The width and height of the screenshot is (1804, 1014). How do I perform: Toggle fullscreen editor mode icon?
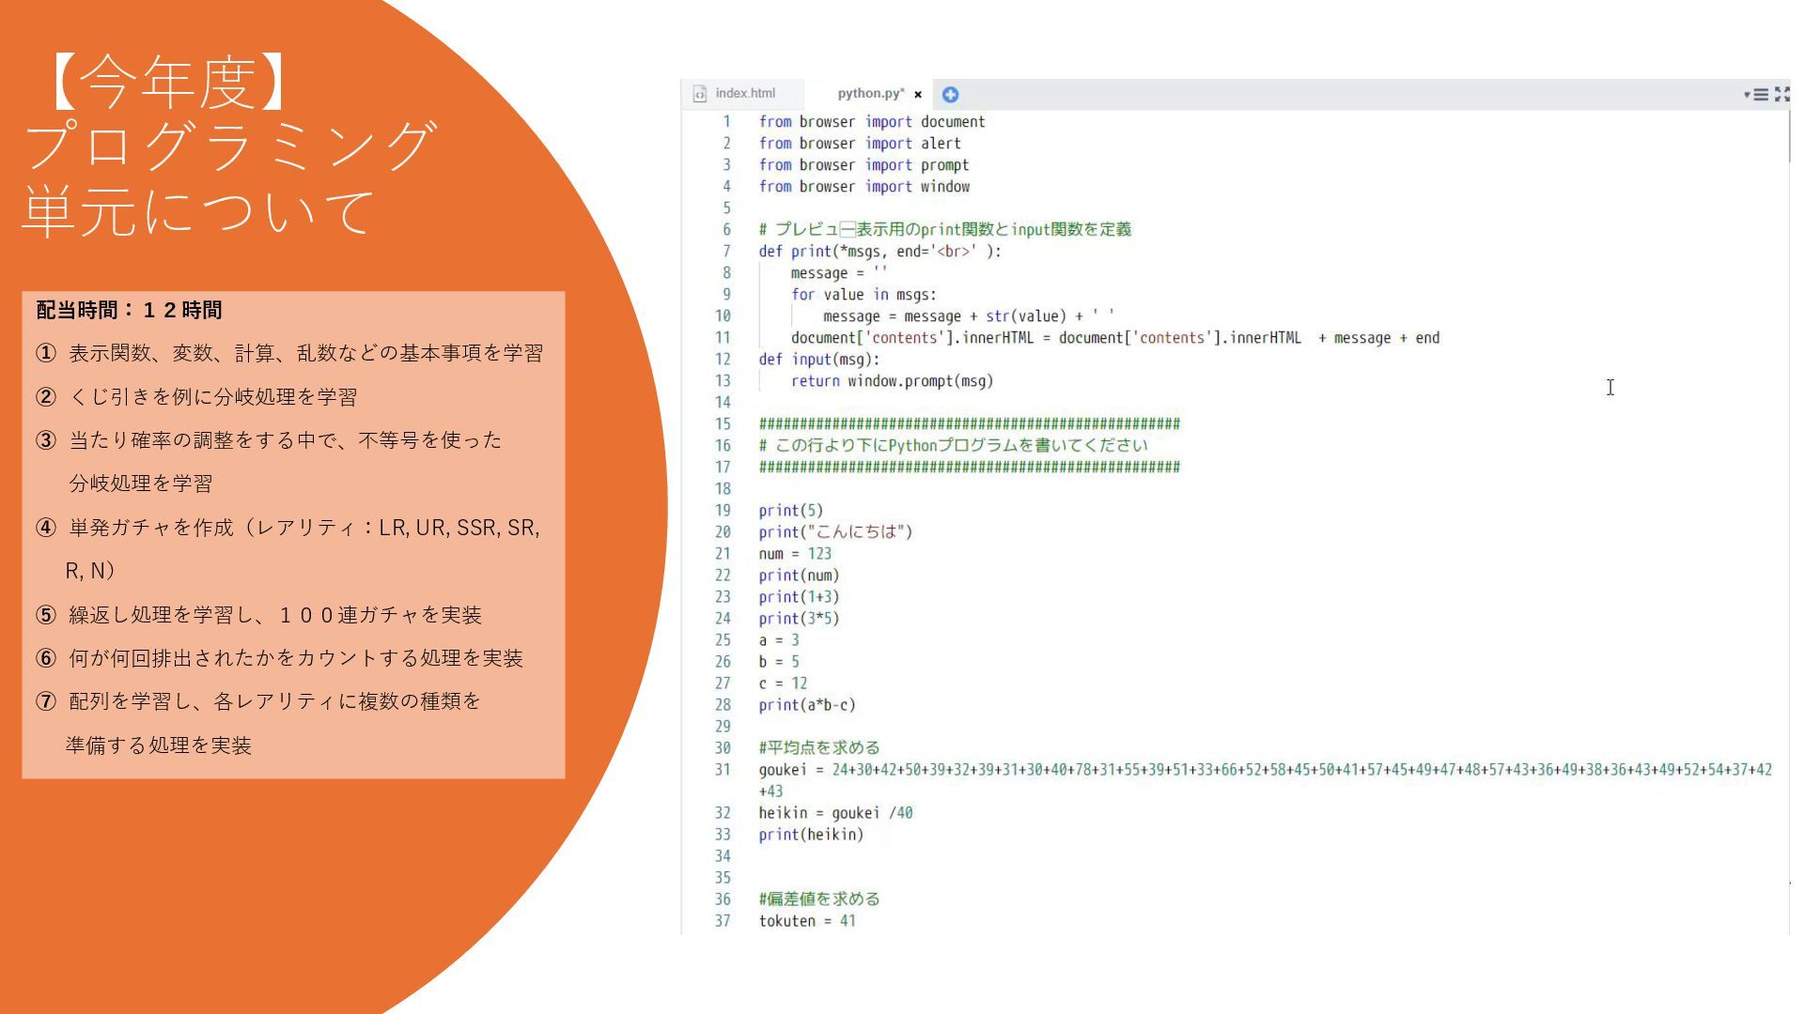pyautogui.click(x=1781, y=94)
